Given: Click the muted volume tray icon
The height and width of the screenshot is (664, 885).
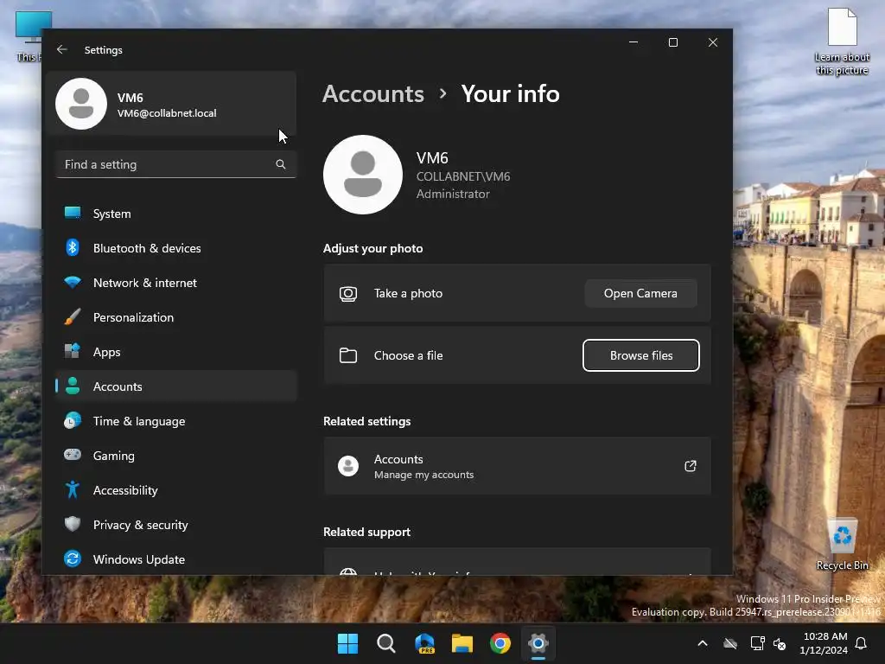Looking at the screenshot, I should (x=780, y=643).
